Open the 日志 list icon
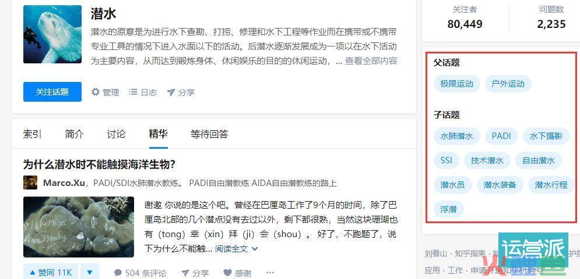This screenshot has height=279, width=580. click(133, 92)
